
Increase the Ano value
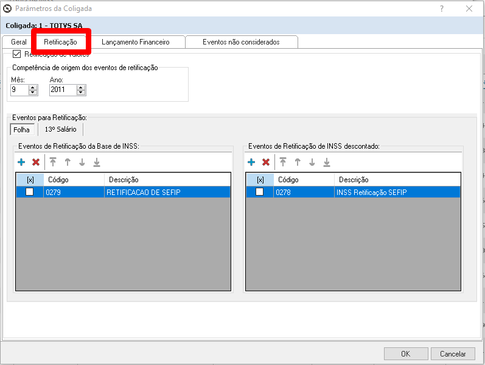(x=81, y=88)
